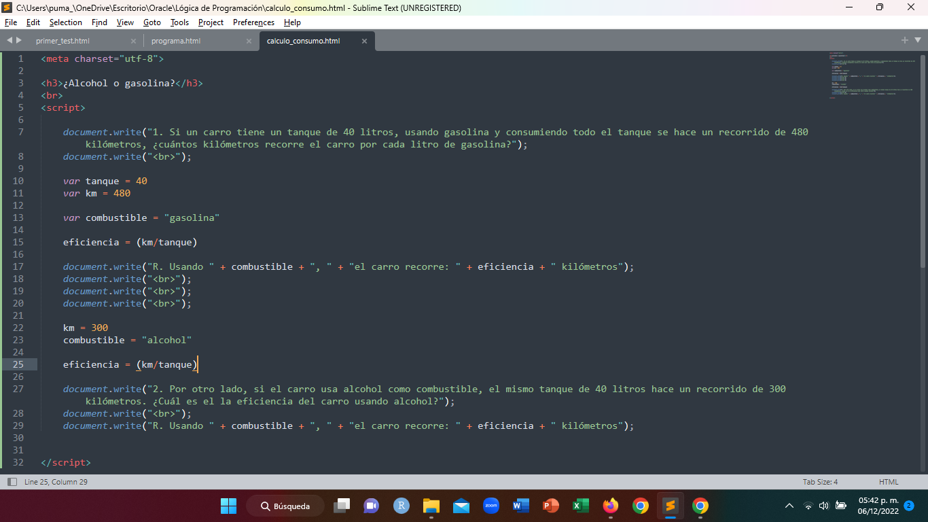Open the Edit menu
Screen dimensions: 928x522
[33, 22]
